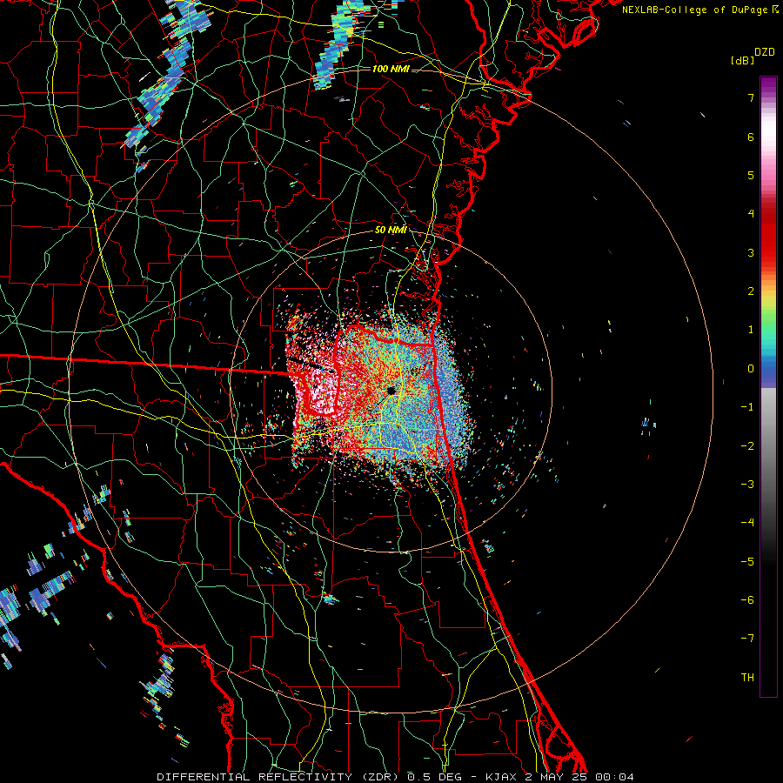Click the -7 value on color scale

coord(747,639)
